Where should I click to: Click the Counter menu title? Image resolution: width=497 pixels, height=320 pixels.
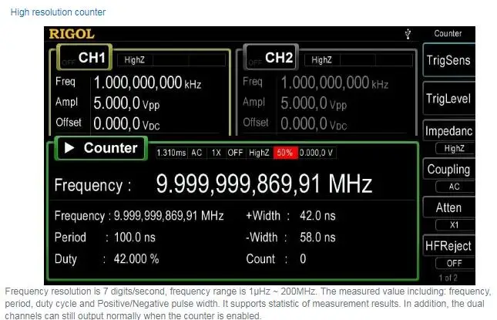click(448, 33)
